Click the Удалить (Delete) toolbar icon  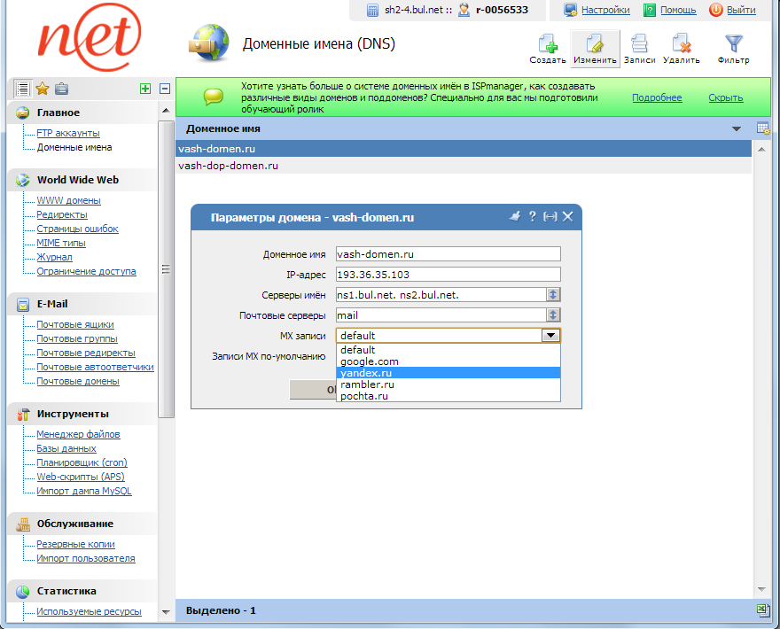pos(681,48)
